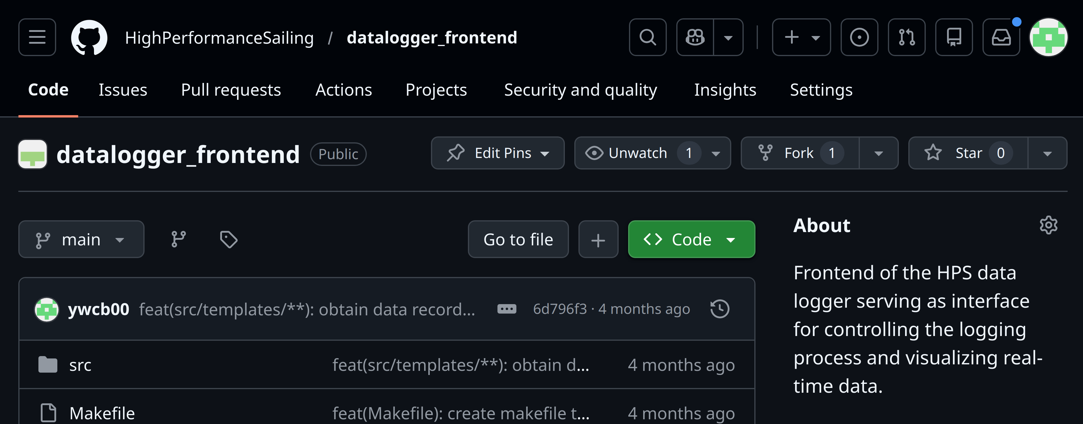The width and height of the screenshot is (1083, 424).
Task: Edit About section gear icon
Action: click(1048, 225)
